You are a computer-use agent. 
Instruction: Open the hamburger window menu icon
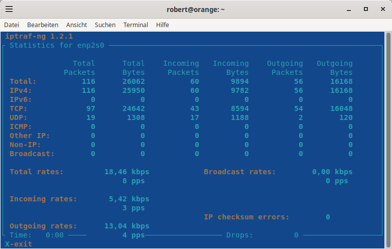[x=9, y=10]
